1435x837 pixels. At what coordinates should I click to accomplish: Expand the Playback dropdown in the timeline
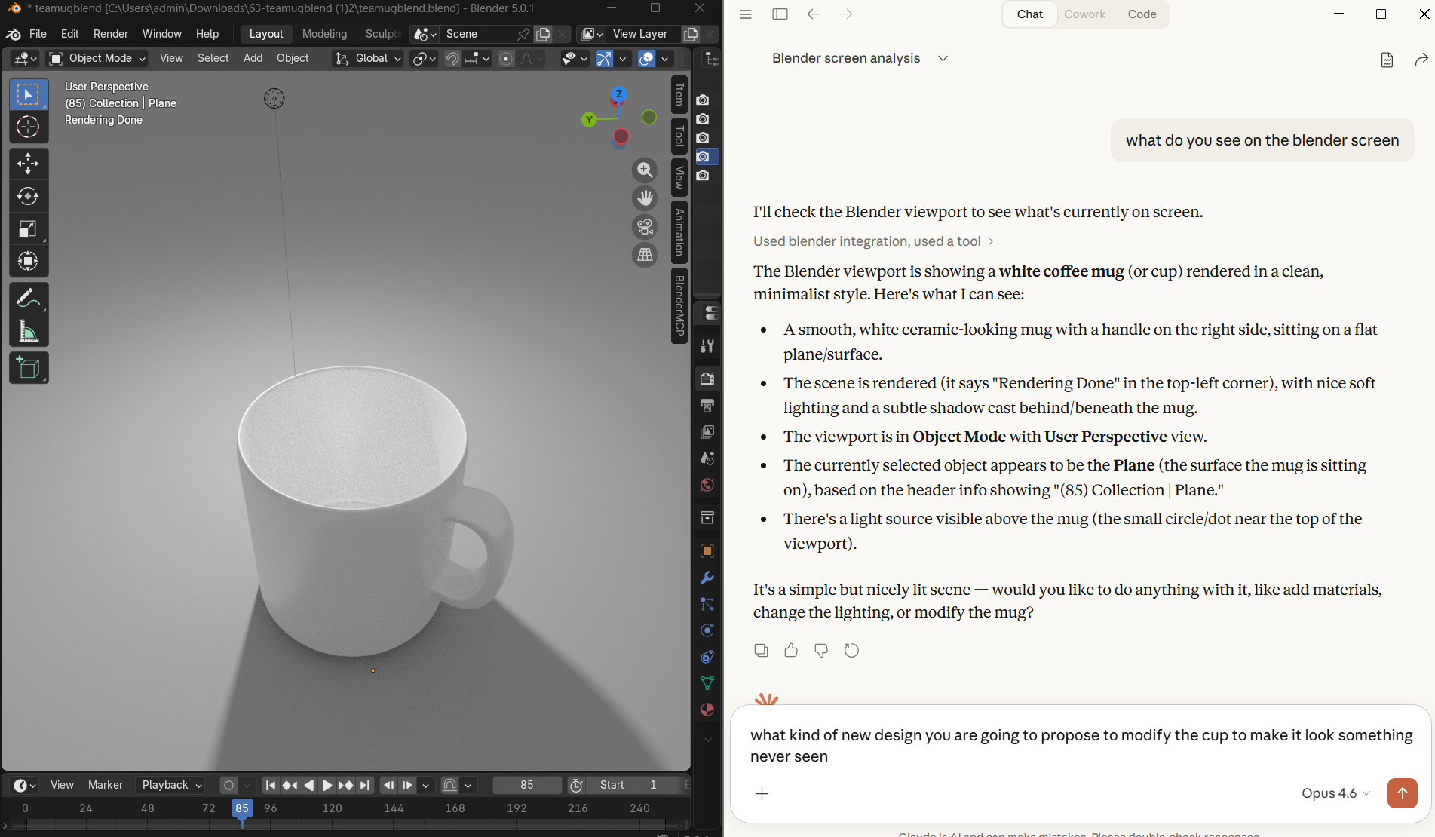[169, 785]
